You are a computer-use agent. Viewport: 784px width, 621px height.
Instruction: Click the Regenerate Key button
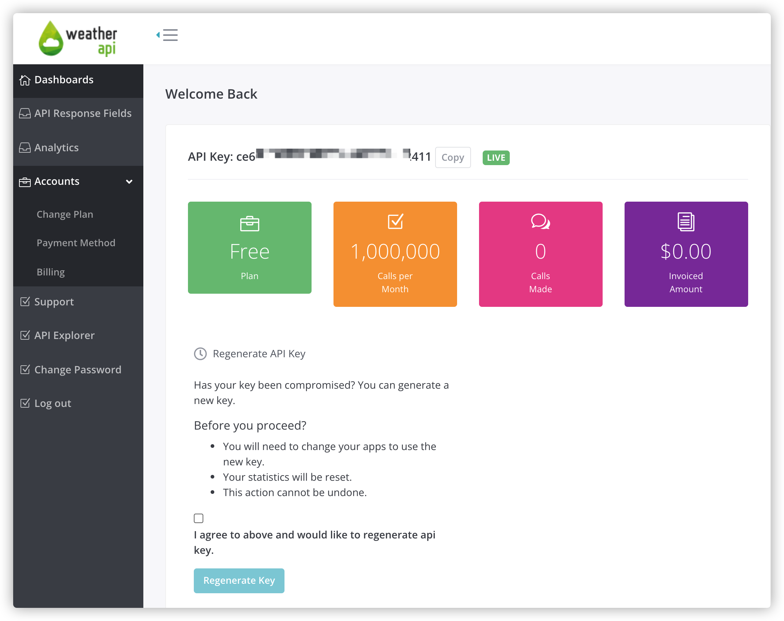click(239, 580)
